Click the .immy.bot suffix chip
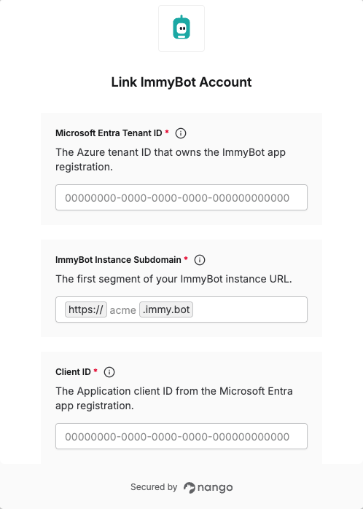 [166, 309]
